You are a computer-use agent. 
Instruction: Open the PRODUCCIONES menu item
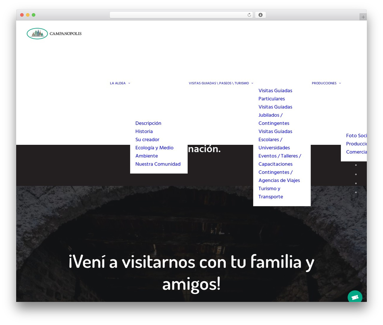[x=324, y=83]
